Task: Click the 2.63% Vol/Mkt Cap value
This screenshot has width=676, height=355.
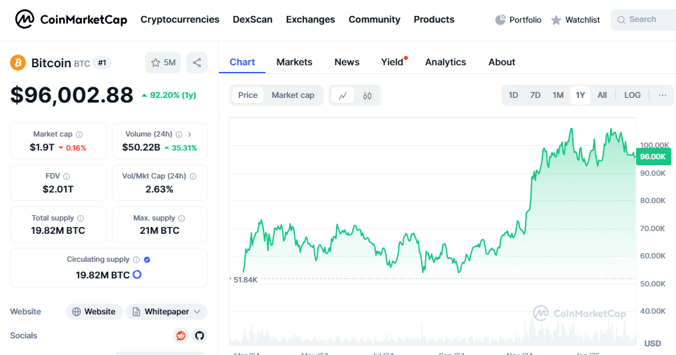Action: click(x=160, y=189)
